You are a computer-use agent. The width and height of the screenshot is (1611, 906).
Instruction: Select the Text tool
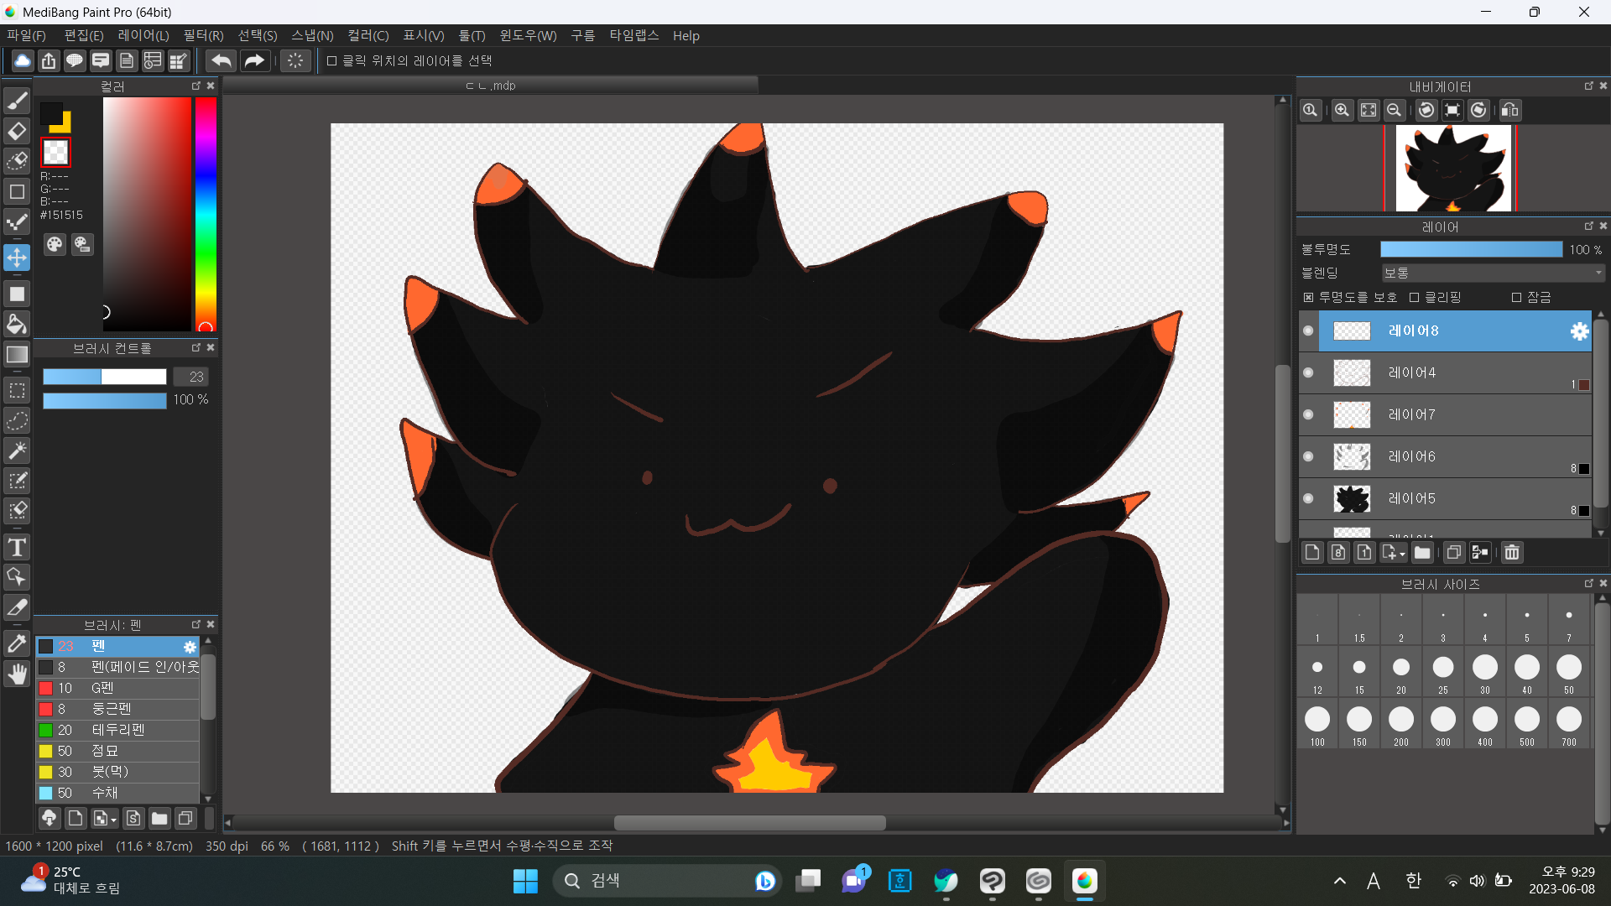17,547
